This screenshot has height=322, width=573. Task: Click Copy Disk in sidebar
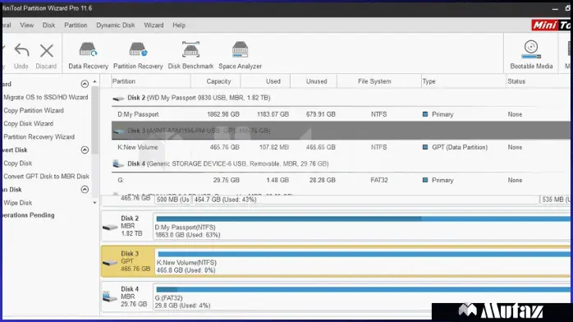[18, 163]
